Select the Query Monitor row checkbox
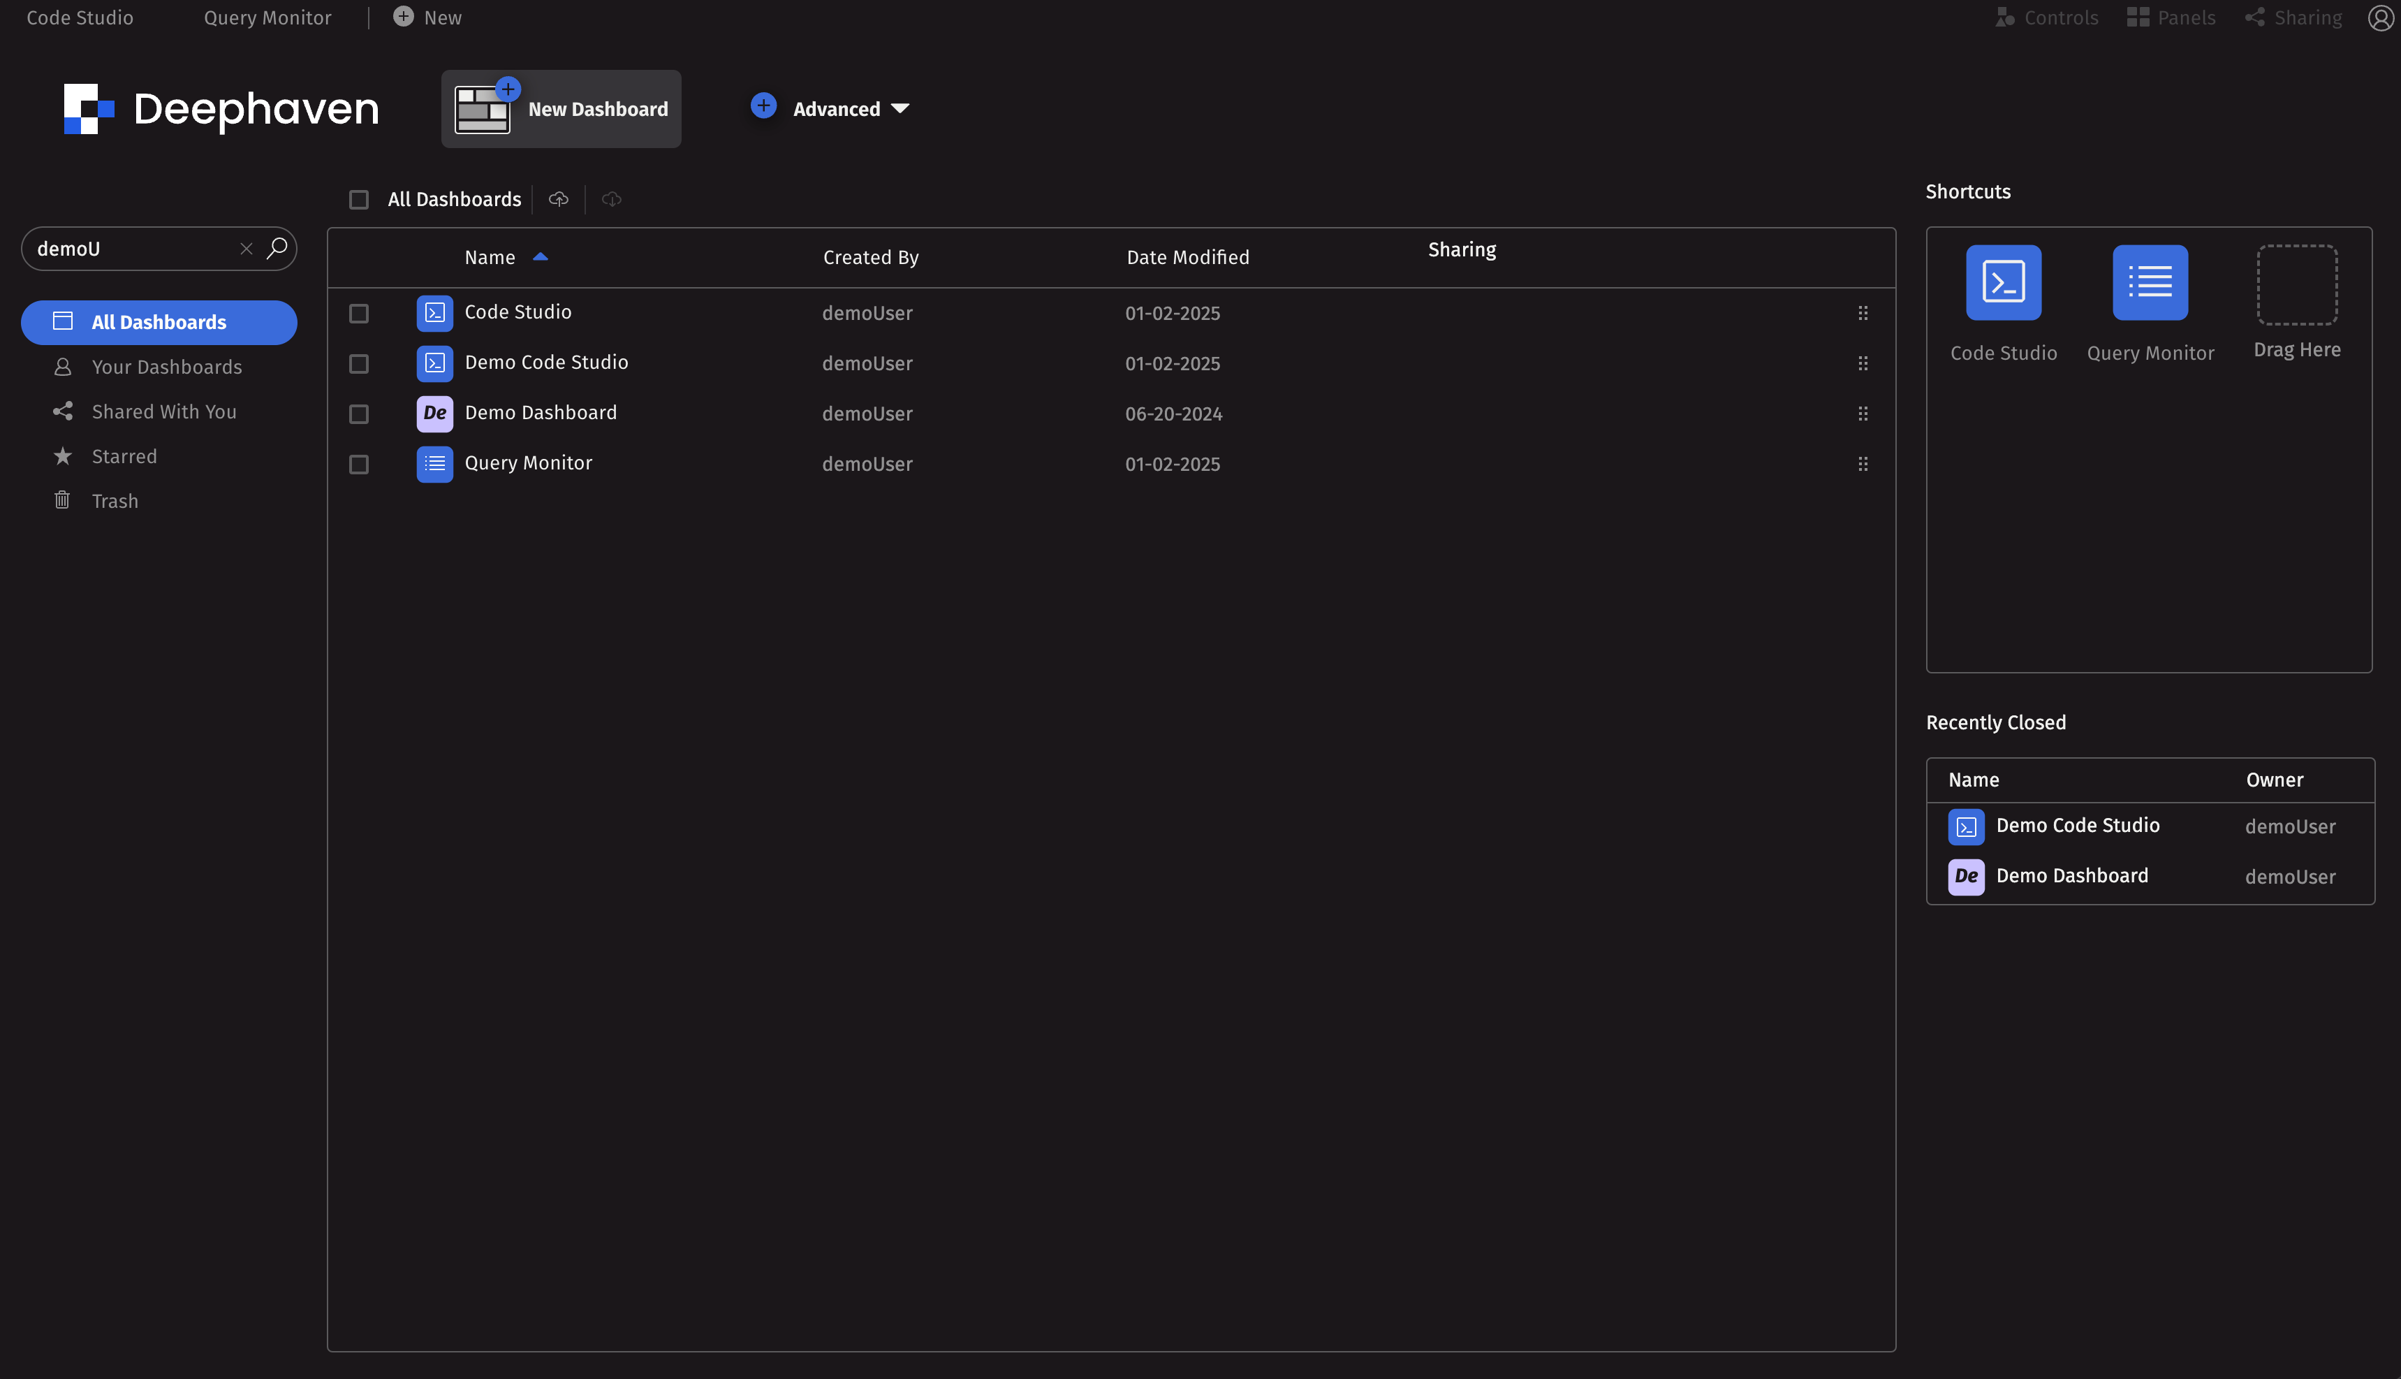The image size is (2401, 1379). point(359,464)
